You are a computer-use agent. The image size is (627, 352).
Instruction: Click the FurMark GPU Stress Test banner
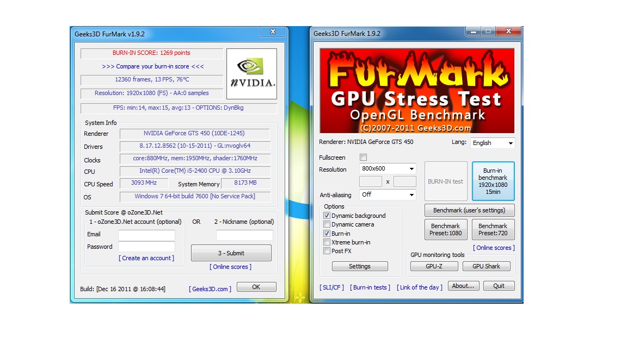pyautogui.click(x=417, y=91)
